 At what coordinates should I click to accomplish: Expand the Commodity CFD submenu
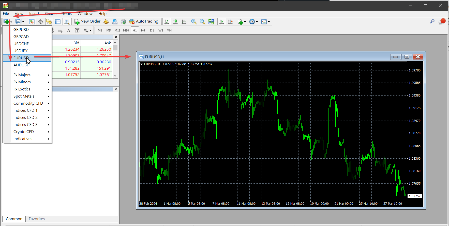coord(27,103)
